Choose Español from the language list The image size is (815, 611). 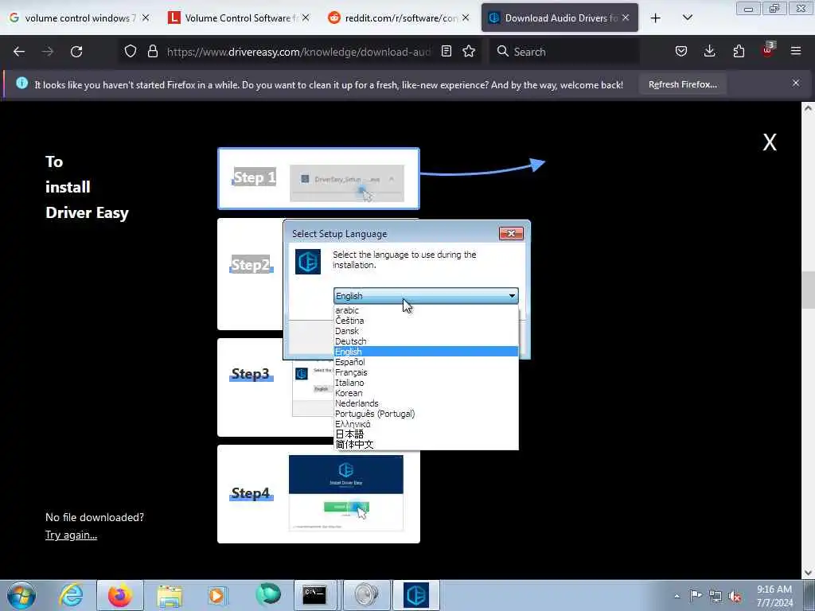(x=426, y=362)
